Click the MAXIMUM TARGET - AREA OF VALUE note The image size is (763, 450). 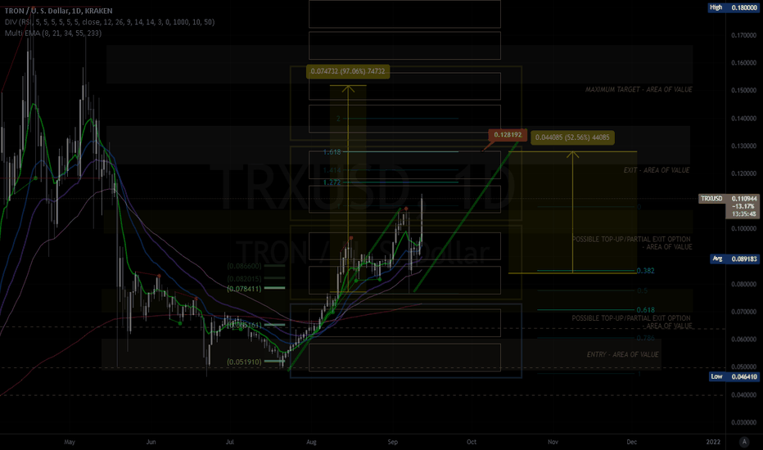(639, 89)
